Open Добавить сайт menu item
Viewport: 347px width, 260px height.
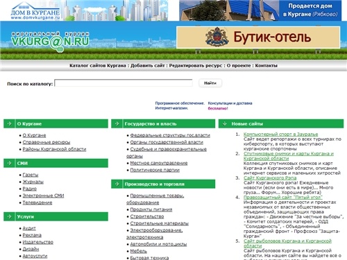click(x=148, y=66)
